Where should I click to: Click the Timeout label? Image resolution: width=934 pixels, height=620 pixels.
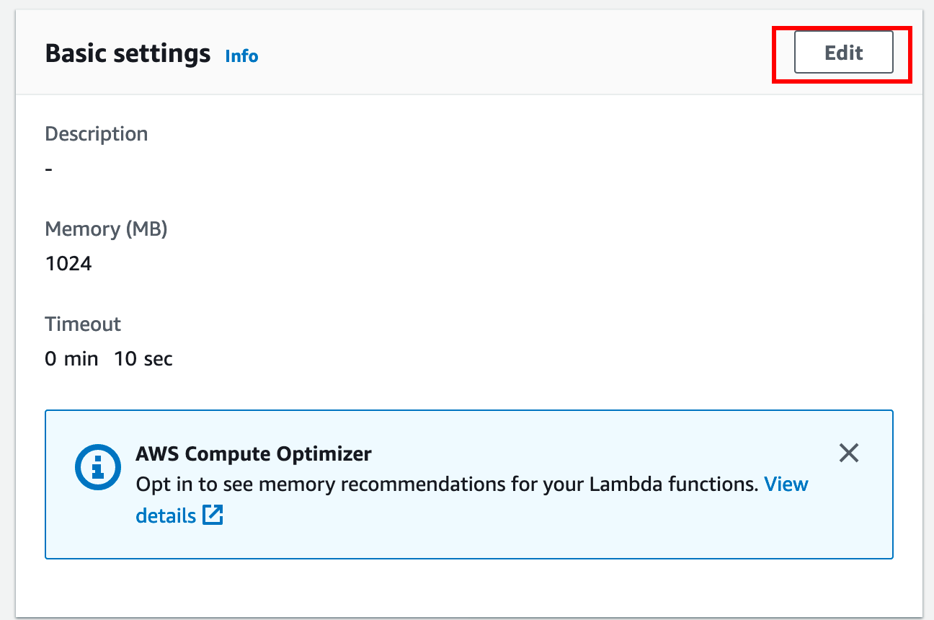click(x=83, y=324)
